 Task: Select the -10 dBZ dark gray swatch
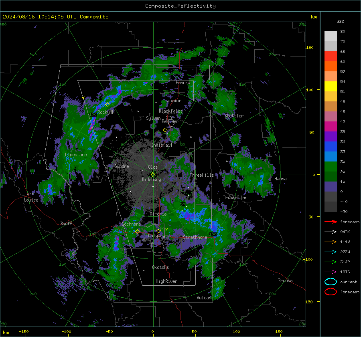331,206
